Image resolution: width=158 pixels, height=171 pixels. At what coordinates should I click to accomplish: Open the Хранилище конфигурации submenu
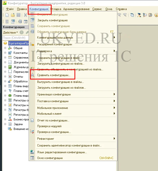coord(54,94)
